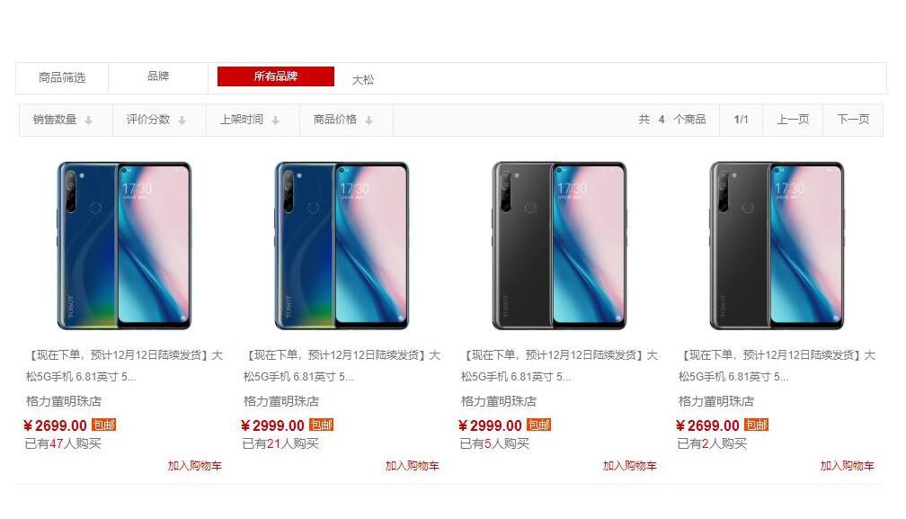Open first blue phone product image
906x519 pixels.
point(124,246)
